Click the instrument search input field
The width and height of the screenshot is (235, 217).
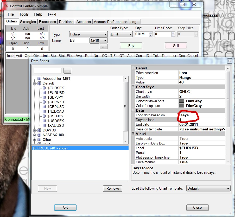[x=48, y=71]
